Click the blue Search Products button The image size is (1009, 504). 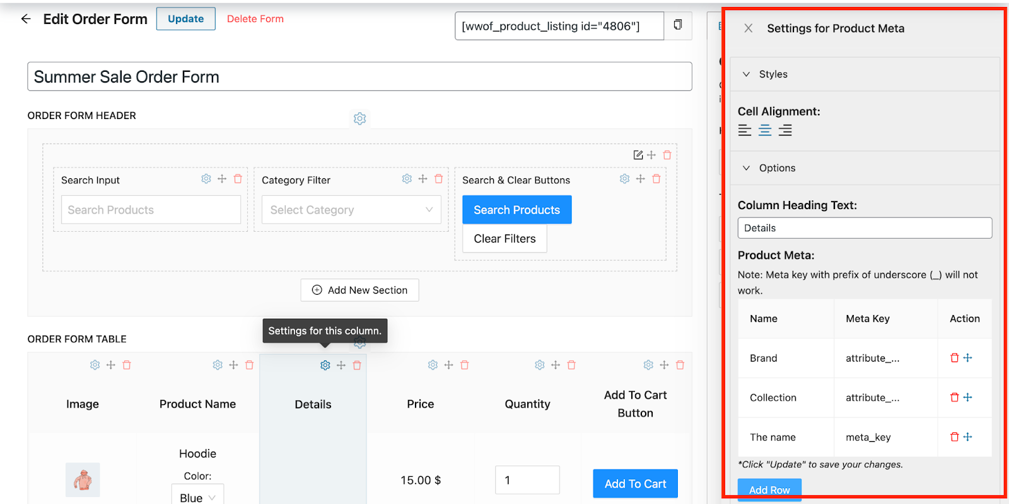(x=517, y=210)
